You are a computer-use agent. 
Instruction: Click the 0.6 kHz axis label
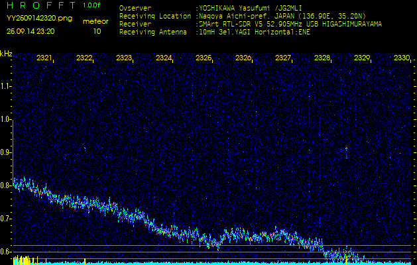point(6,251)
